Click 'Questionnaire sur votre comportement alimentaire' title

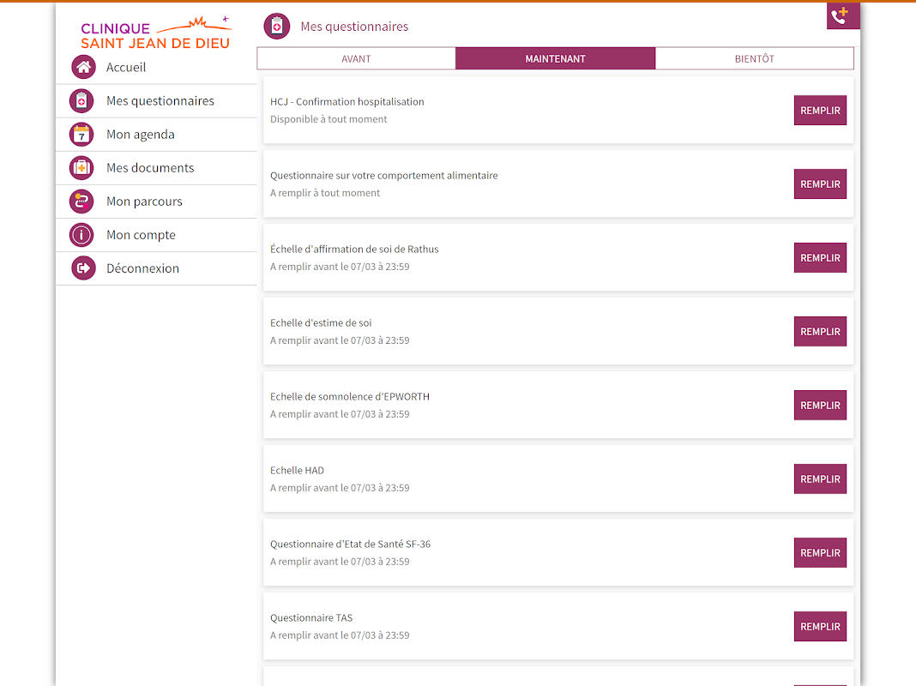[383, 175]
